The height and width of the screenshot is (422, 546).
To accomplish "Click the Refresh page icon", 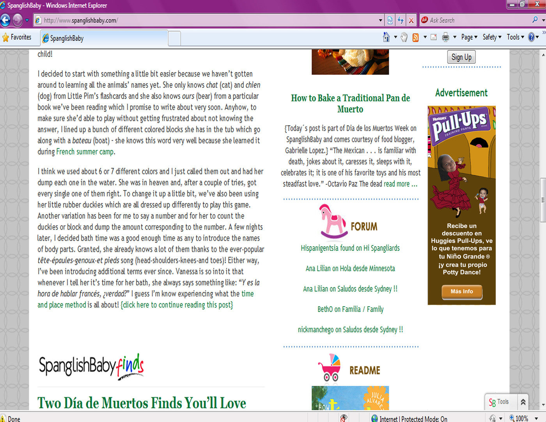I will tap(401, 20).
